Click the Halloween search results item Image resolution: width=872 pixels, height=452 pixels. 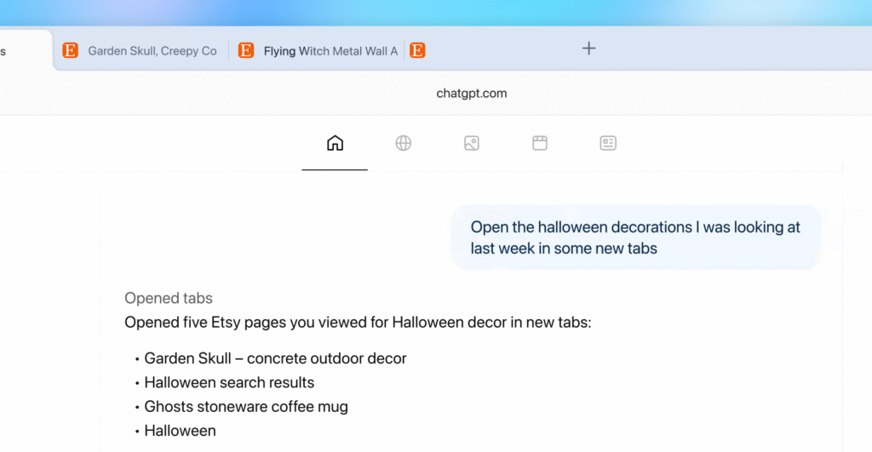(229, 382)
